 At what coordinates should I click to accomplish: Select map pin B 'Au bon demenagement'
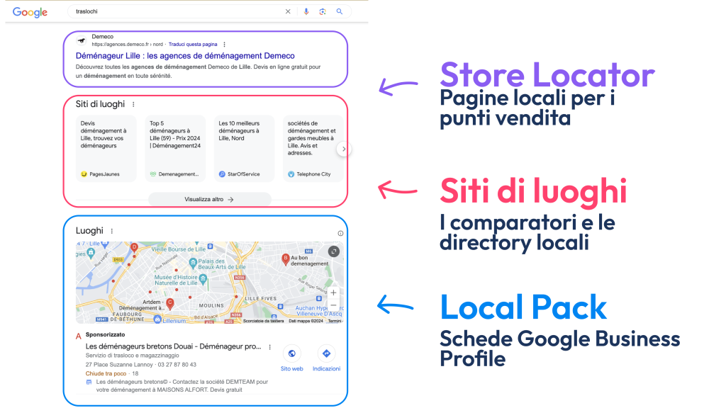(286, 259)
